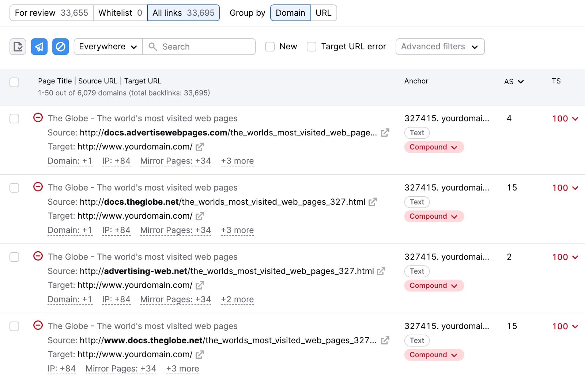Open external link icon for advertising-web.net source
The height and width of the screenshot is (381, 585).
381,271
